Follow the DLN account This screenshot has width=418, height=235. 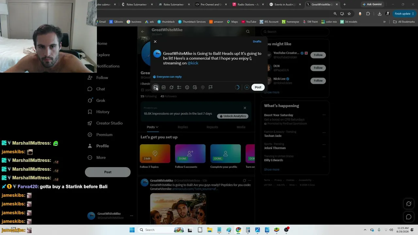point(318,68)
